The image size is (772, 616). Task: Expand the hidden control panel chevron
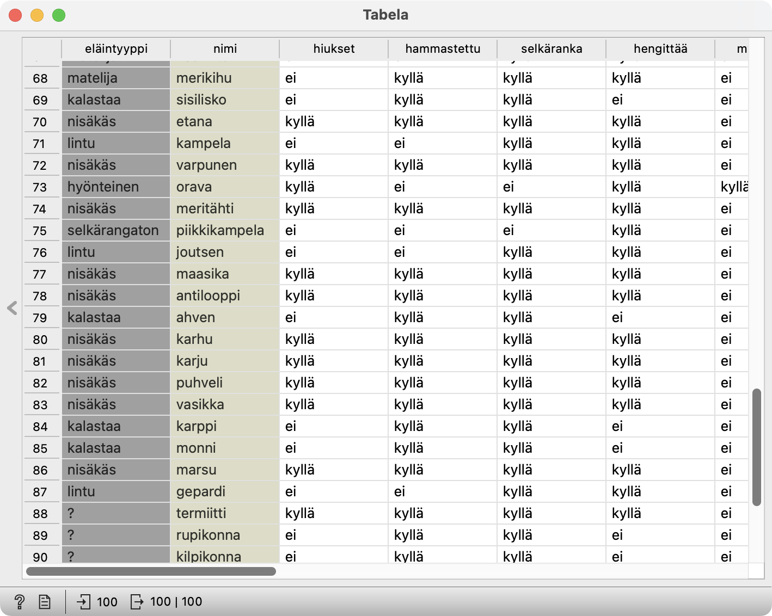tap(12, 308)
